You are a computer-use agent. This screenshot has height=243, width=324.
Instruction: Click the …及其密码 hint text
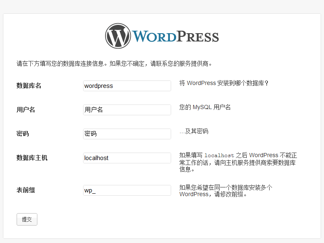[194, 131]
